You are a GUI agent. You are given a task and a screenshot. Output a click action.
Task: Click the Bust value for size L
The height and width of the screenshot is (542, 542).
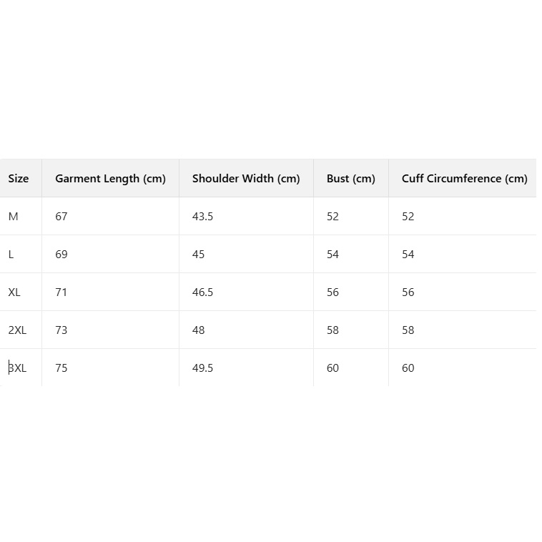coord(332,255)
